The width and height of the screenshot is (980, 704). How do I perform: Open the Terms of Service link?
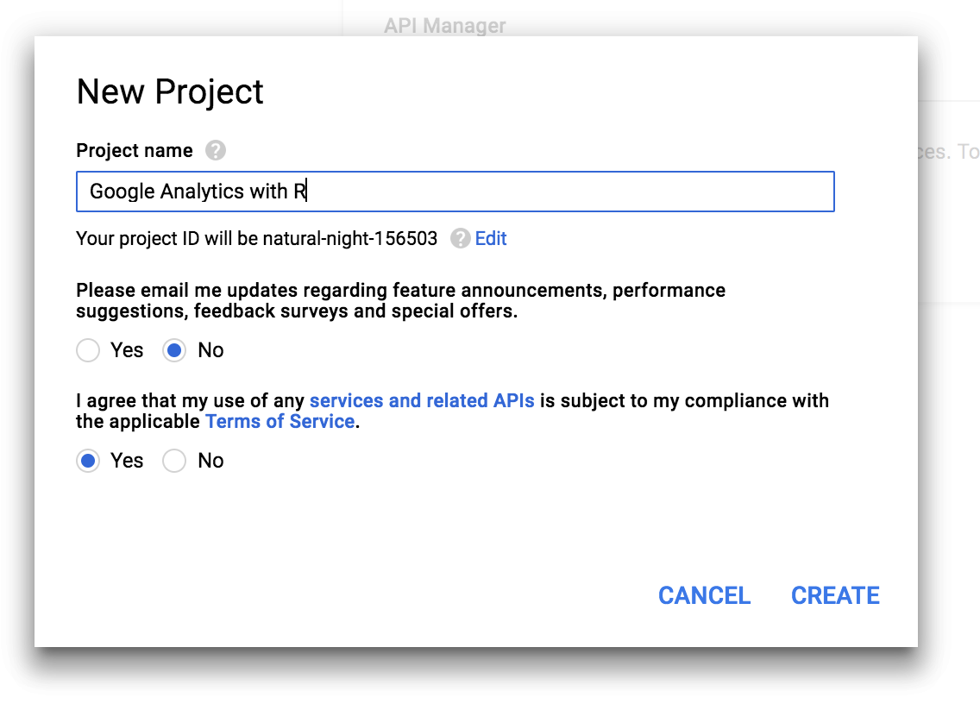280,421
